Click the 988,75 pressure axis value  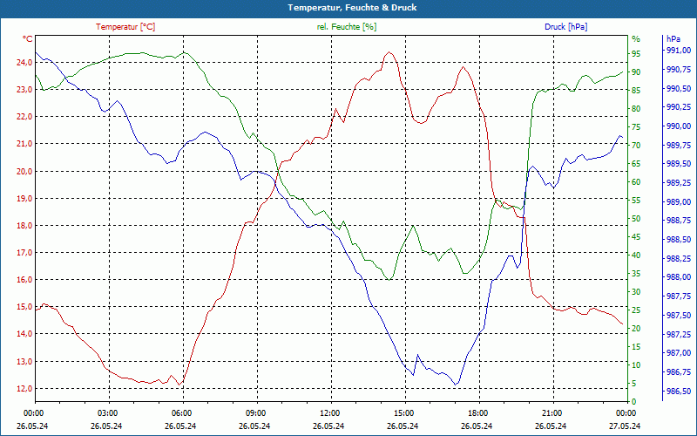click(679, 221)
